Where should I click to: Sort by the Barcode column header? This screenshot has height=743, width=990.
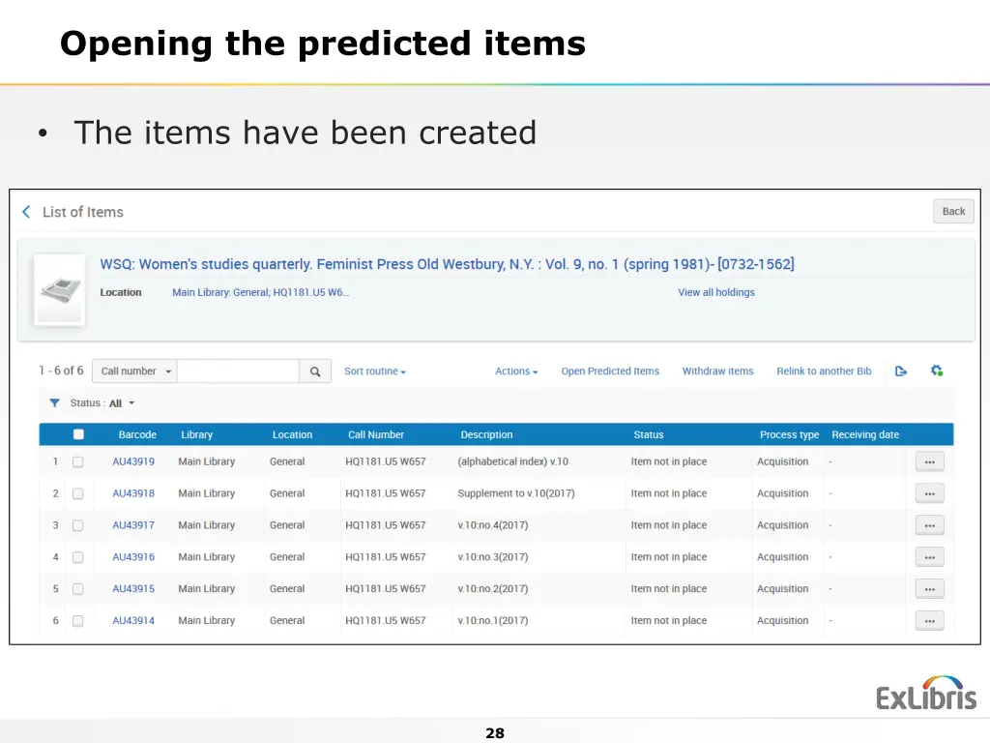137,434
